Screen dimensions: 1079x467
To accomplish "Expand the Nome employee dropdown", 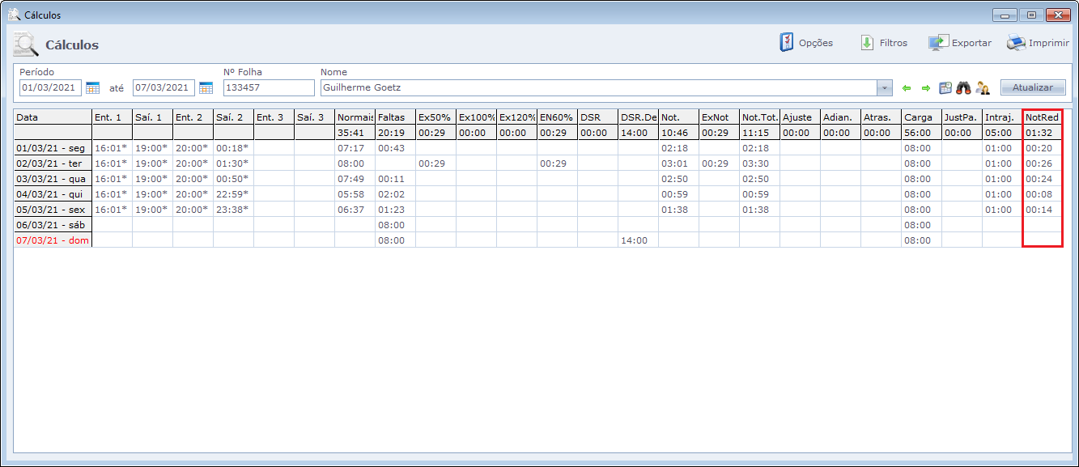I will click(884, 87).
